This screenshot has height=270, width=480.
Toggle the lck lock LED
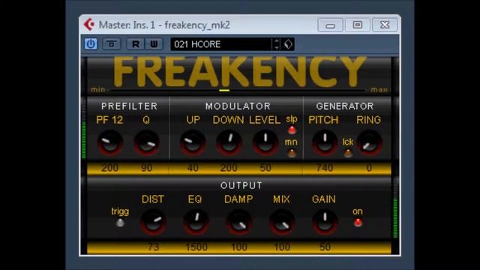coord(348,153)
